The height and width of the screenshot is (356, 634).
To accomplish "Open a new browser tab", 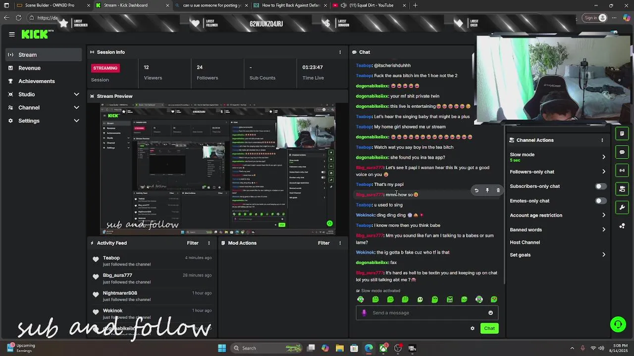I will pos(415,5).
